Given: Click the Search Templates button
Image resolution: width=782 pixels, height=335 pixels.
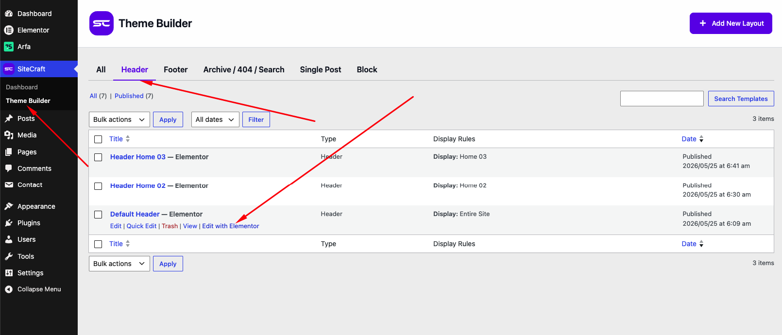Looking at the screenshot, I should coord(741,99).
